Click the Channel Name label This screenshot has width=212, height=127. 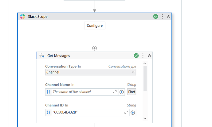click(x=57, y=85)
